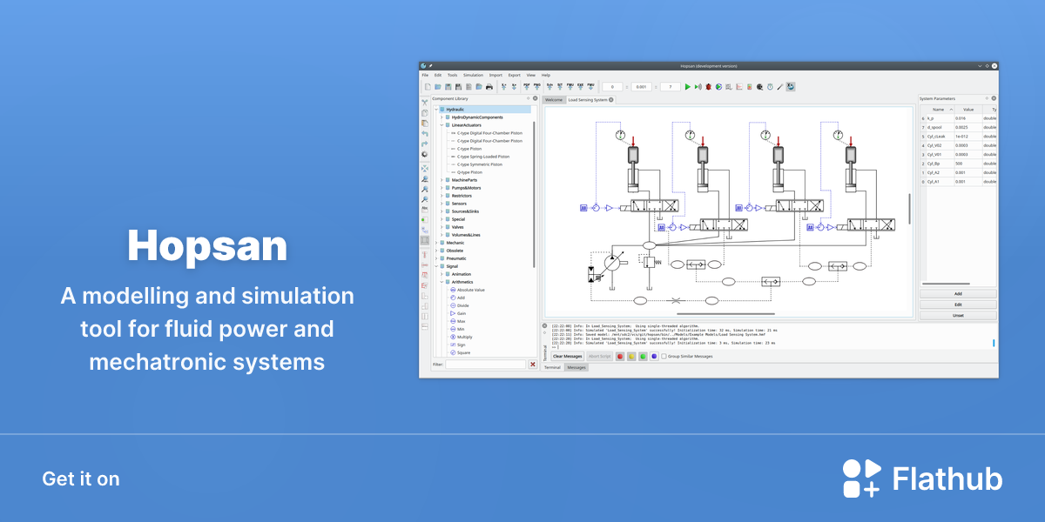
Task: Select the Cyl_Bp parameter row
Action: coord(958,163)
